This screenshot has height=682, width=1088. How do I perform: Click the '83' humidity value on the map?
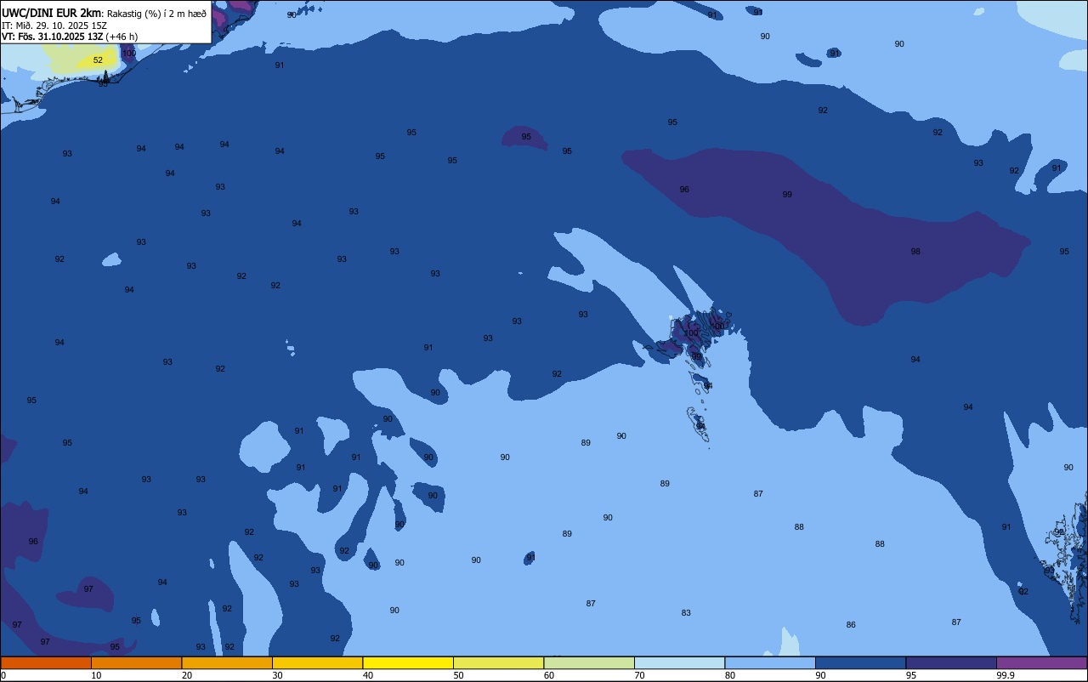pyautogui.click(x=686, y=613)
